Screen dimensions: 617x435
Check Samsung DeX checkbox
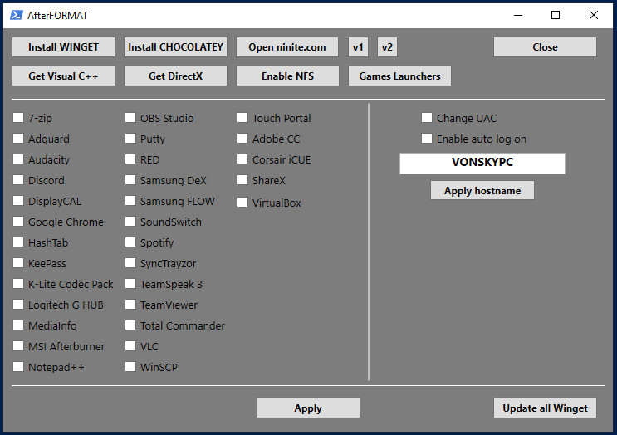[130, 180]
